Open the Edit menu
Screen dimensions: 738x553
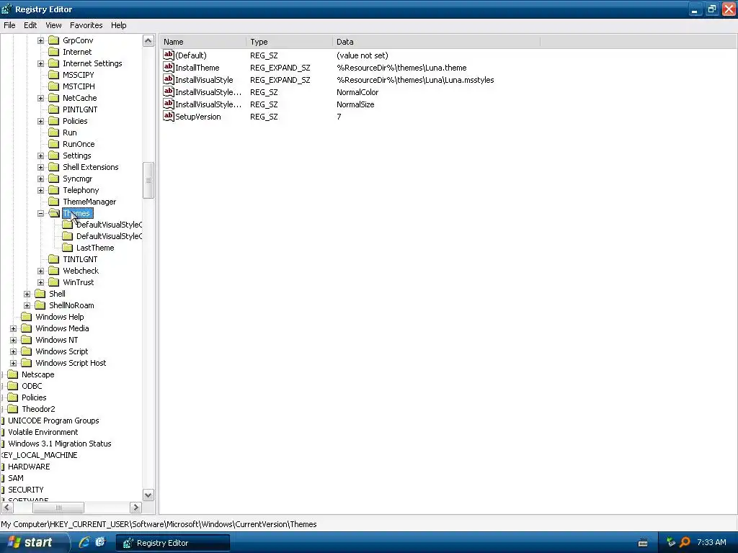pyautogui.click(x=30, y=25)
